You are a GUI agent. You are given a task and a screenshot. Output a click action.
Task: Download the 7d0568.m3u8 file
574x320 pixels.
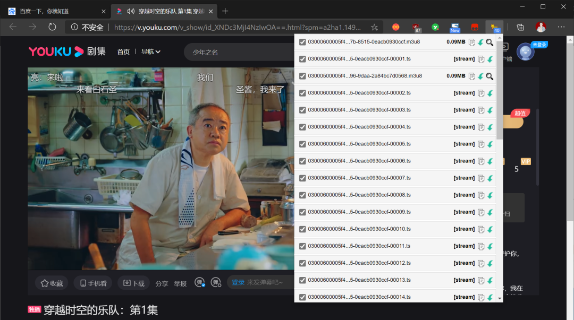[480, 76]
